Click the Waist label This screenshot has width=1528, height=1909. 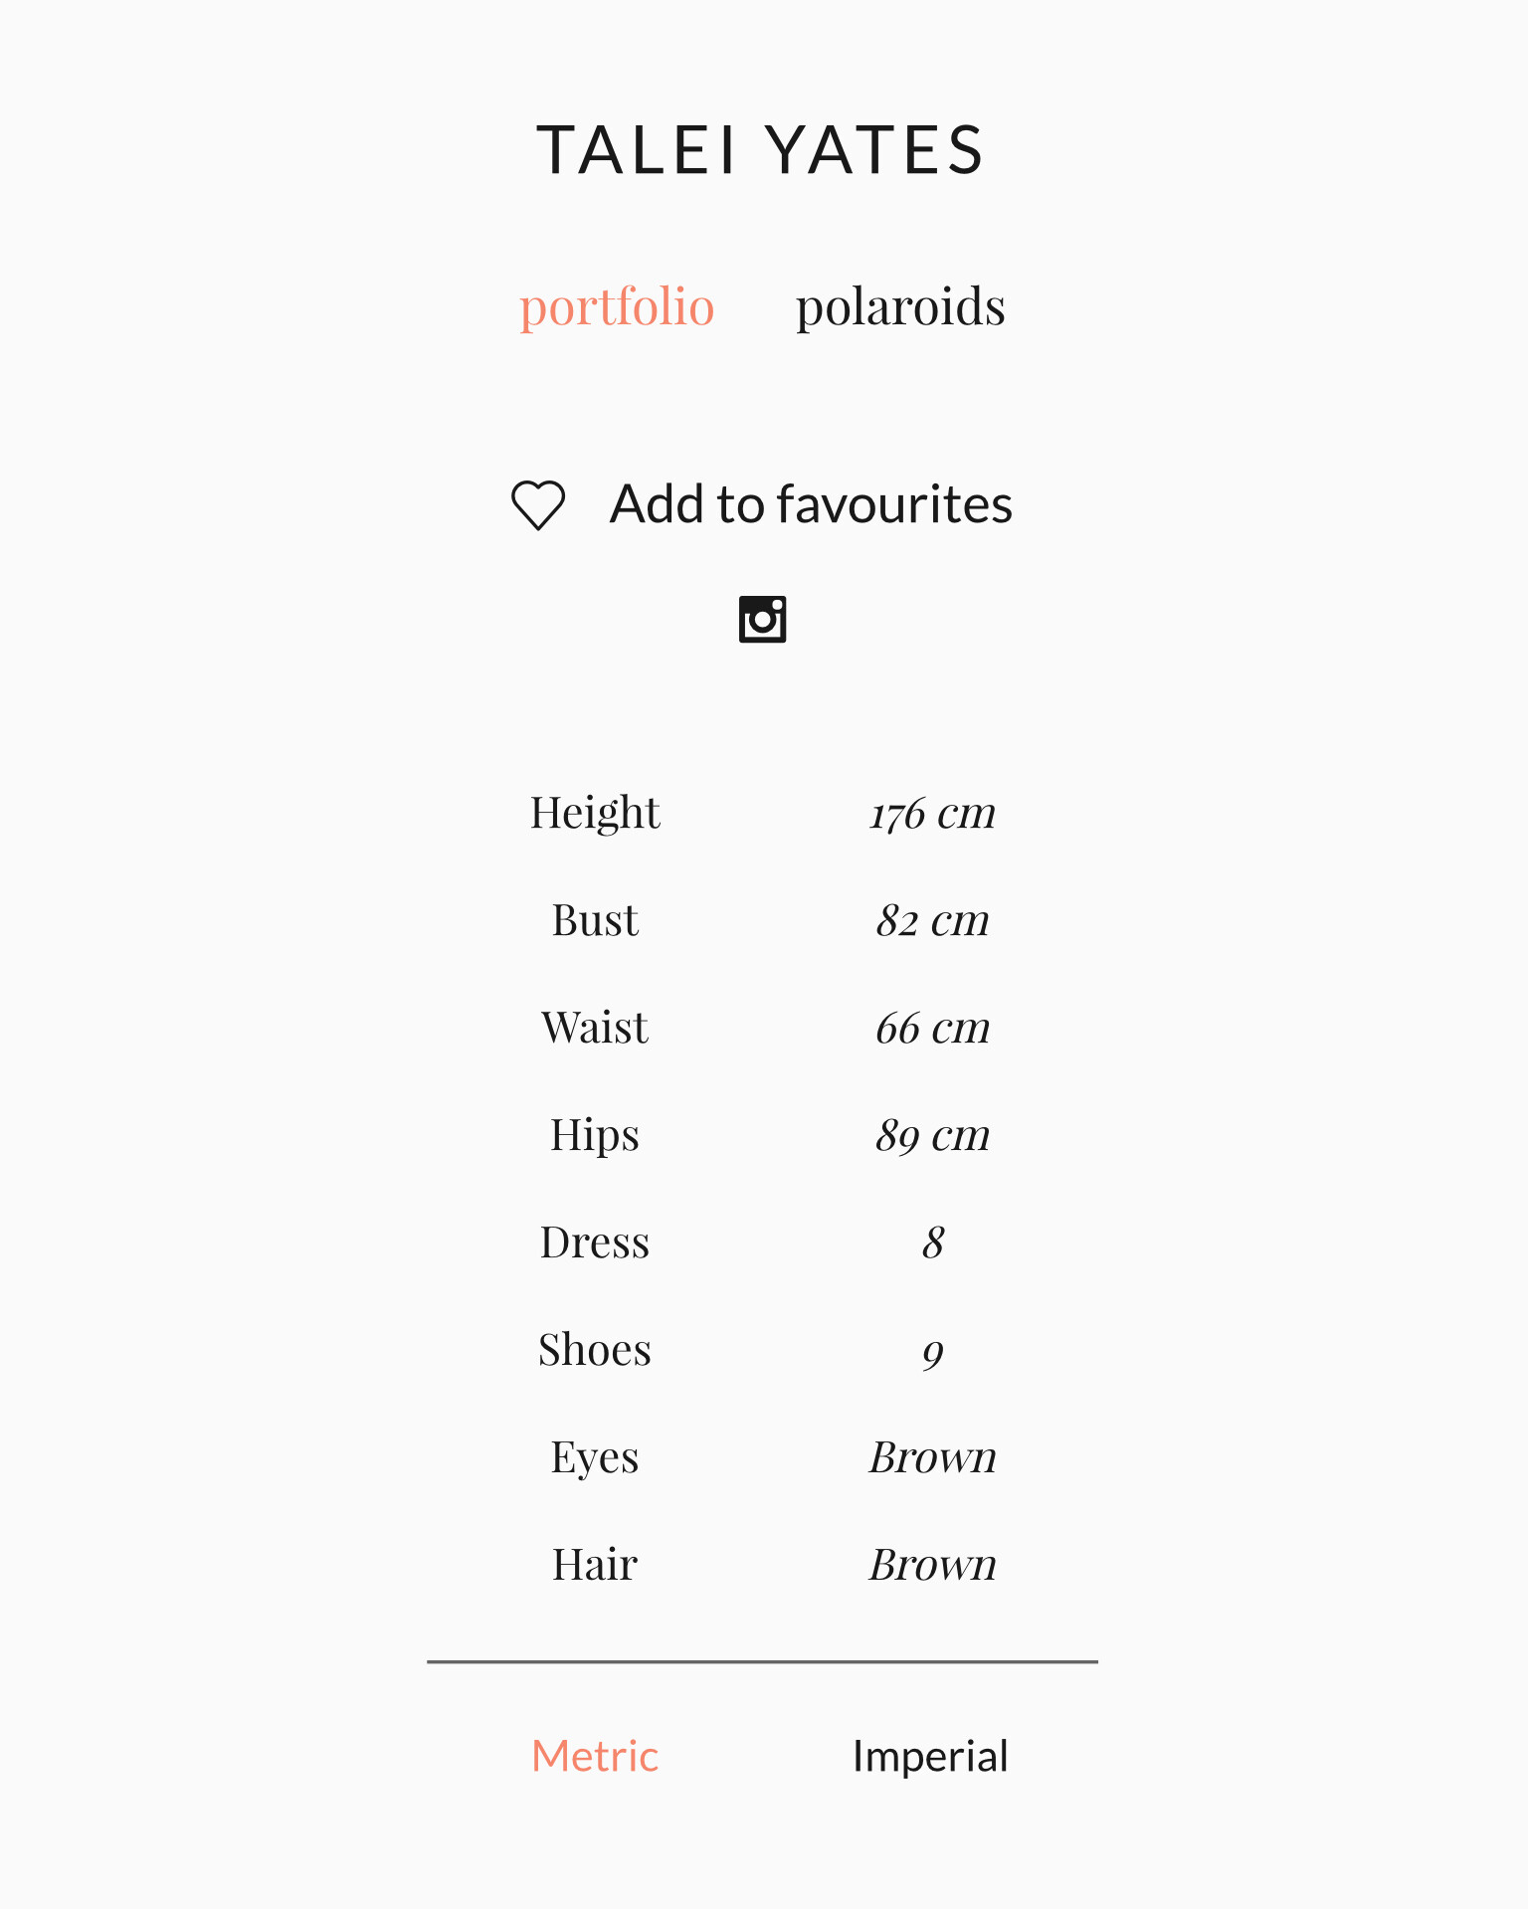coord(595,1028)
